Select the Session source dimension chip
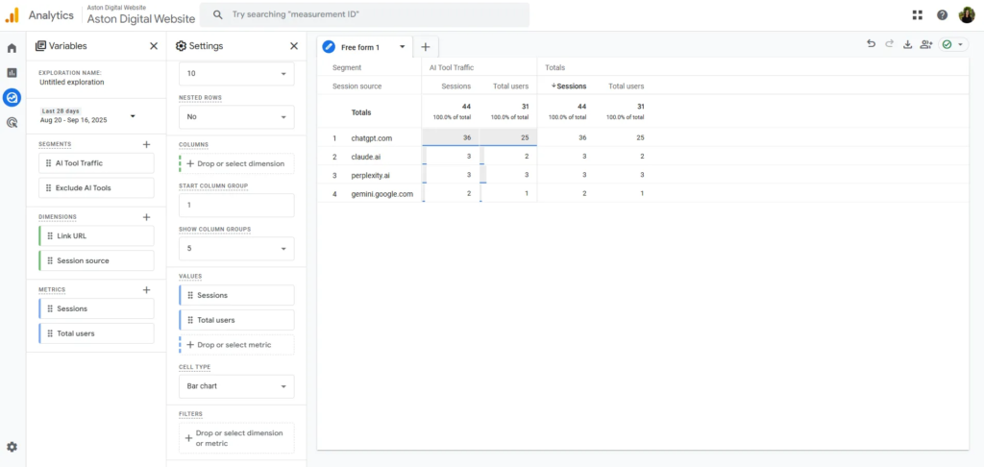The height and width of the screenshot is (467, 984). pyautogui.click(x=96, y=260)
